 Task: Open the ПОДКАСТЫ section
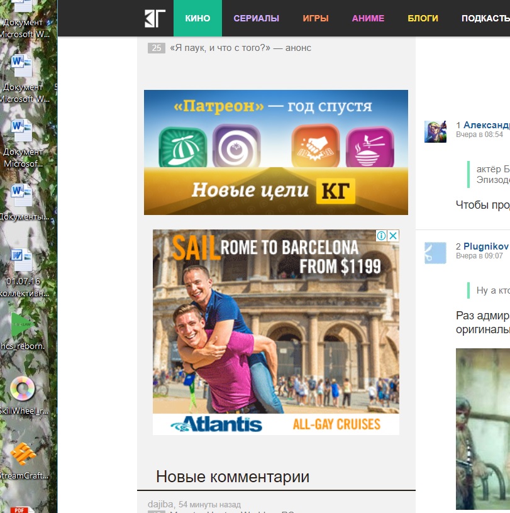pyautogui.click(x=485, y=18)
